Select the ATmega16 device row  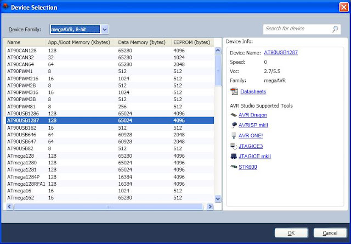coord(110,191)
